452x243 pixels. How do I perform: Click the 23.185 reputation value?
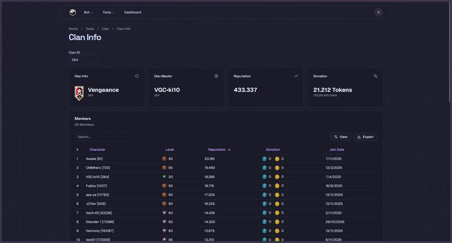click(210, 159)
